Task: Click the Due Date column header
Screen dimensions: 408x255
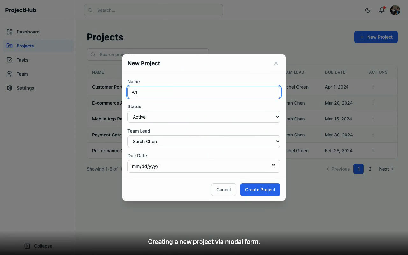Action: coord(335,72)
